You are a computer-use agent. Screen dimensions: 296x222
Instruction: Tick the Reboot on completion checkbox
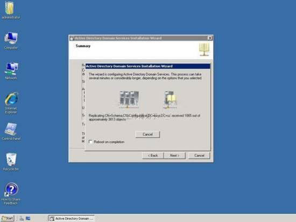(x=90, y=142)
